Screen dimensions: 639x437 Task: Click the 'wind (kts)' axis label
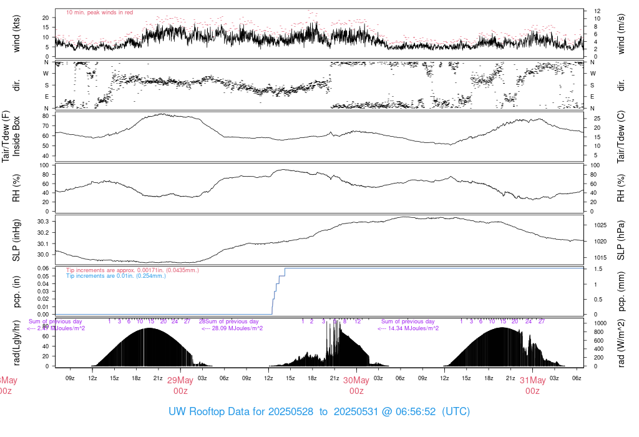[16, 34]
